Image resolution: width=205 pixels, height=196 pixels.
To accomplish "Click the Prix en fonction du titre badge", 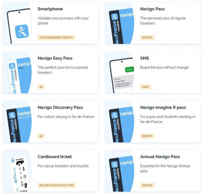I will tap(56, 185).
